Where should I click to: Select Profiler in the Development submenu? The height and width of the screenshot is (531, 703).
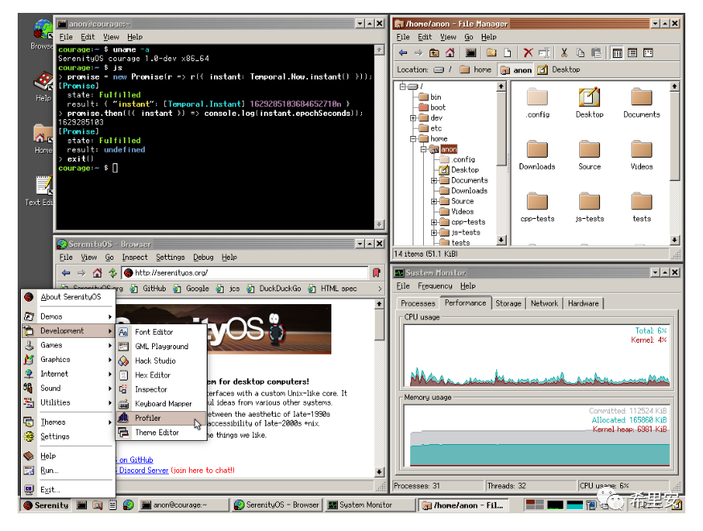[x=161, y=418]
